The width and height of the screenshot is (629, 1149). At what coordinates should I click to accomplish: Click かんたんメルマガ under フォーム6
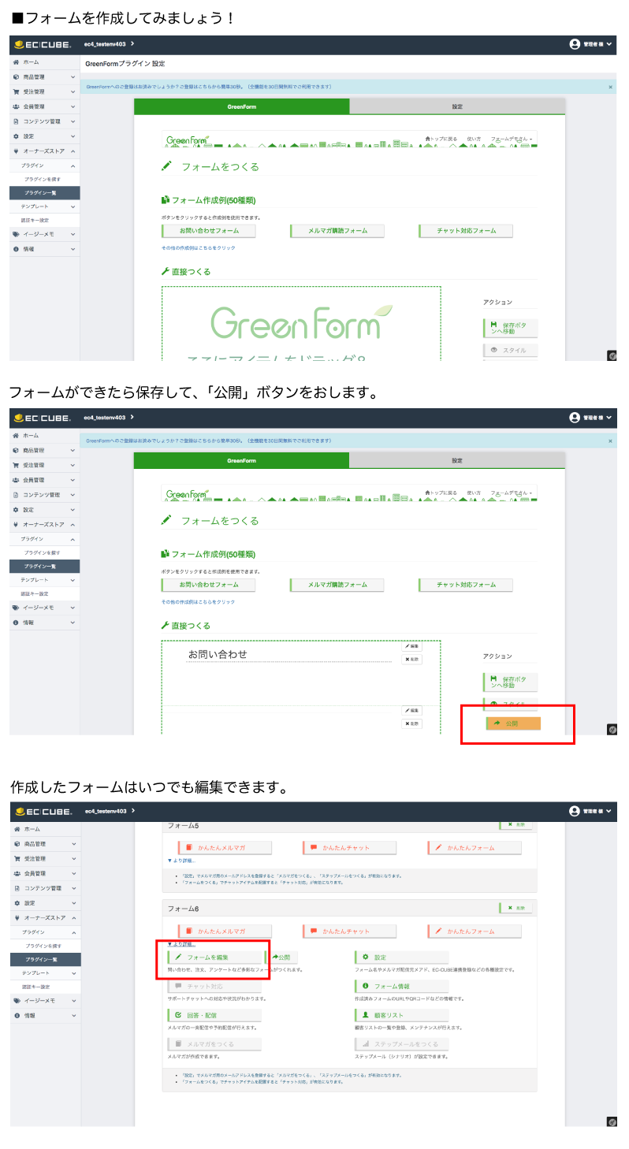pos(225,931)
